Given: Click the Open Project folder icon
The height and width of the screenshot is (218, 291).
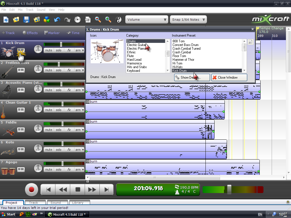Looking at the screenshot, I should click(16, 20).
